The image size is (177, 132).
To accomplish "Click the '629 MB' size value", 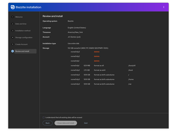I will tap(87, 65).
